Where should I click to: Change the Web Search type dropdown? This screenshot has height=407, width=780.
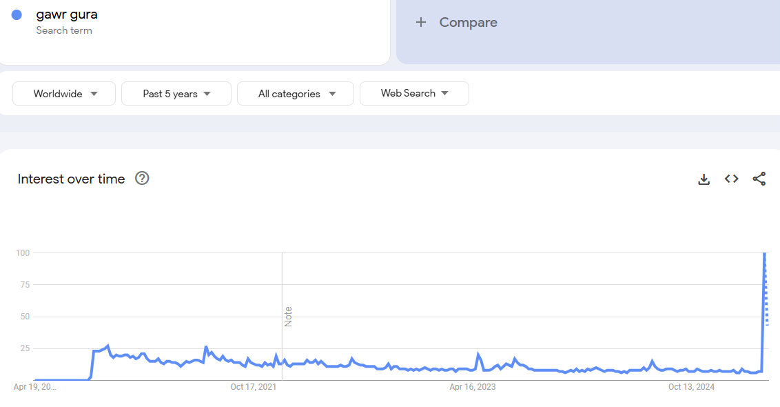(x=414, y=93)
